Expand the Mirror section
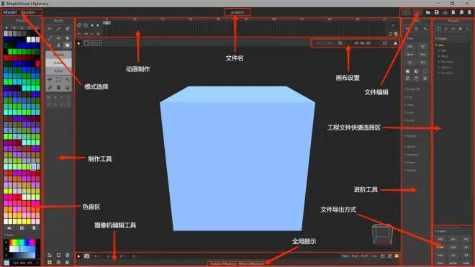This screenshot has width=475, height=267. tap(410, 147)
